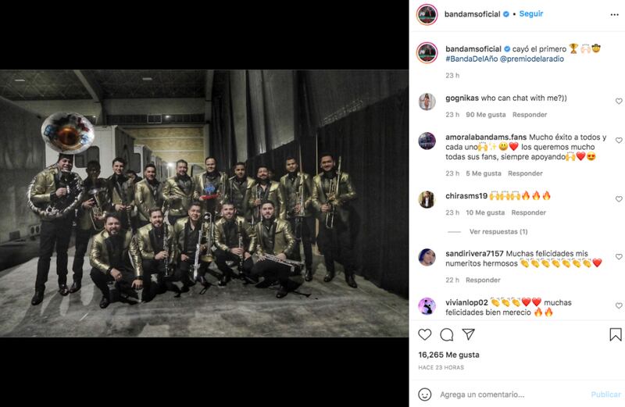The height and width of the screenshot is (407, 625).
Task: Open the comment bubble icon
Action: pyautogui.click(x=446, y=335)
